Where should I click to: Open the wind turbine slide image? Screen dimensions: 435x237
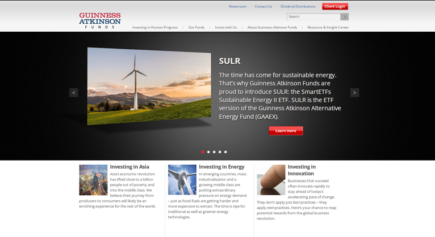point(149,86)
